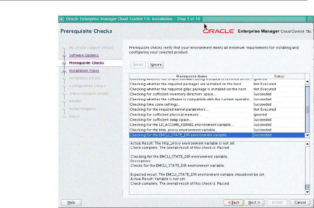Click the Software Updates step bullet icon
Viewport: 314px width, 208px height.
coord(64,55)
